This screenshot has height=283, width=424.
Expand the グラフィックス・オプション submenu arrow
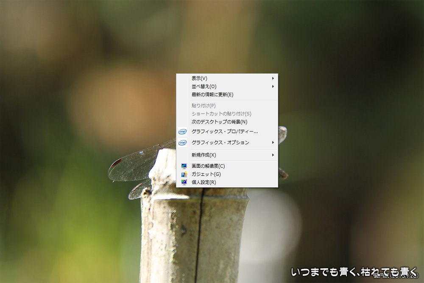[x=273, y=143]
